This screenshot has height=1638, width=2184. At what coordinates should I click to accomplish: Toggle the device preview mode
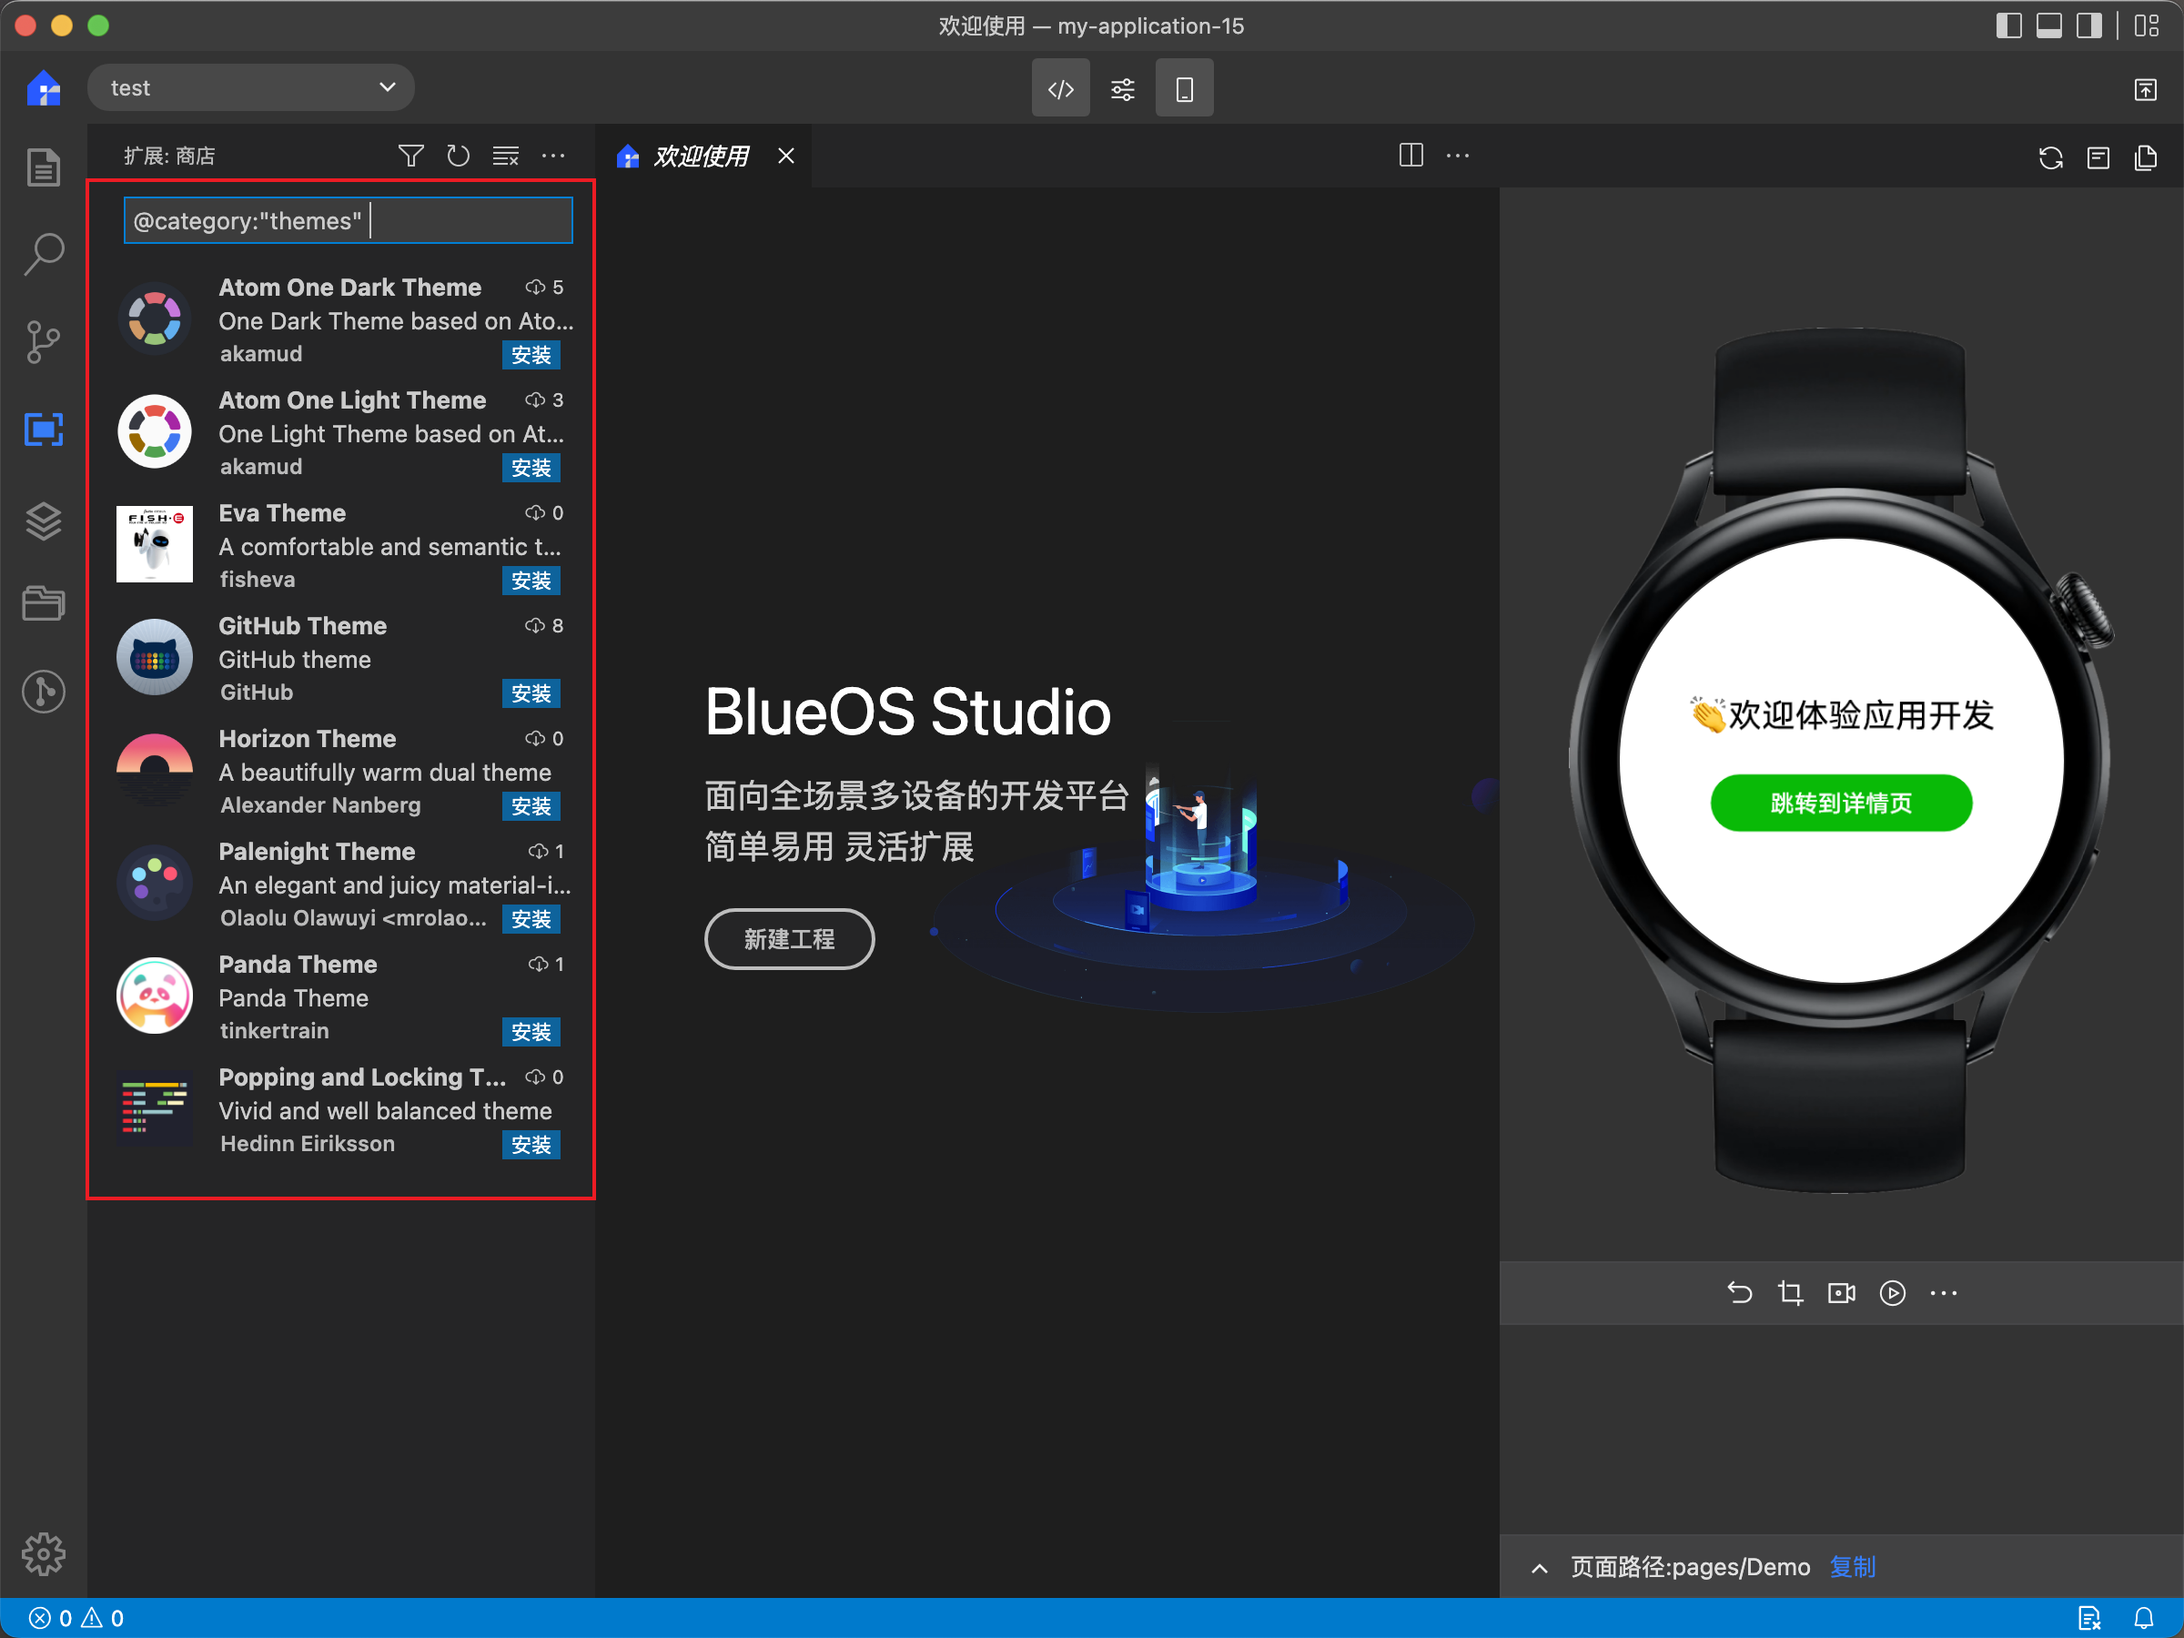[x=1185, y=89]
